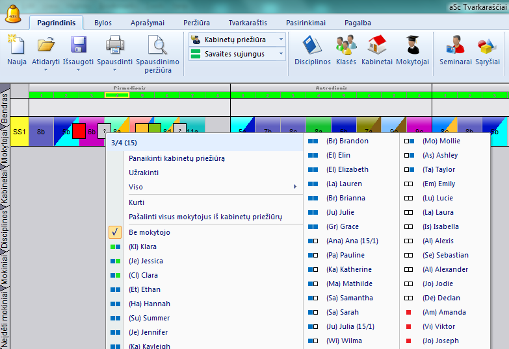Click Užrakinti in the context menu

[x=144, y=173]
